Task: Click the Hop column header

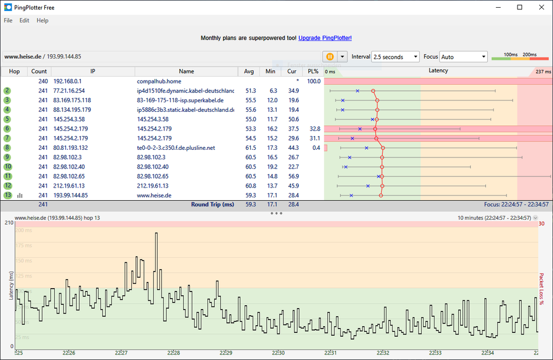Action: coord(14,71)
